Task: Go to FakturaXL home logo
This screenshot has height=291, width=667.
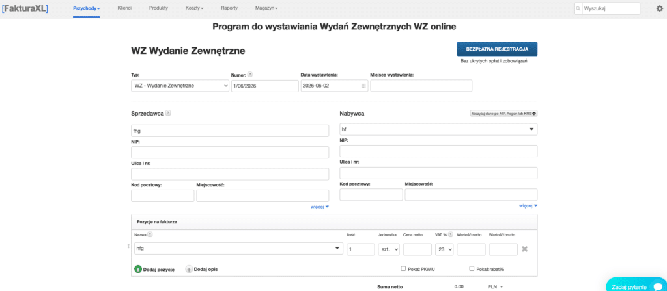Action: click(x=25, y=8)
